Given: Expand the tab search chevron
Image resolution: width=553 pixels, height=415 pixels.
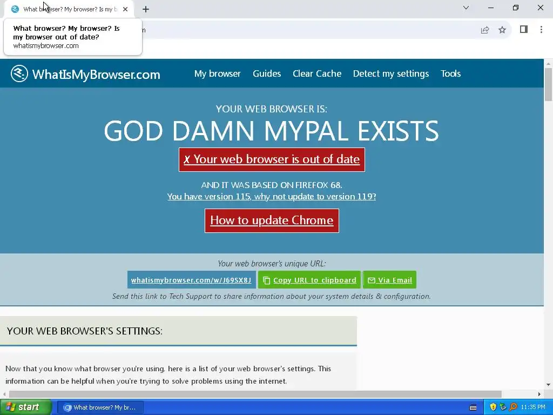Looking at the screenshot, I should tap(466, 8).
